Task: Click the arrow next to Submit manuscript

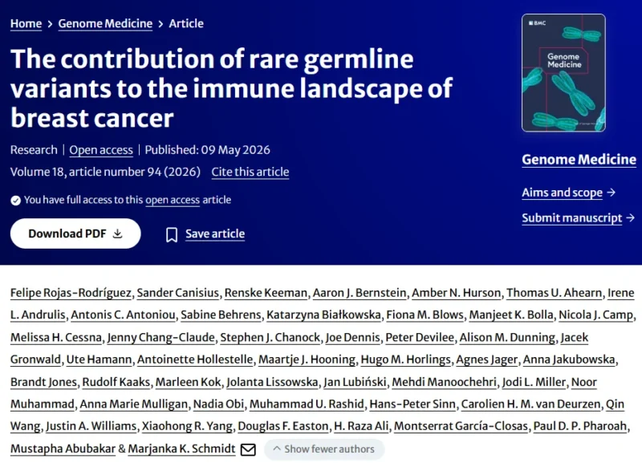Action: click(631, 217)
